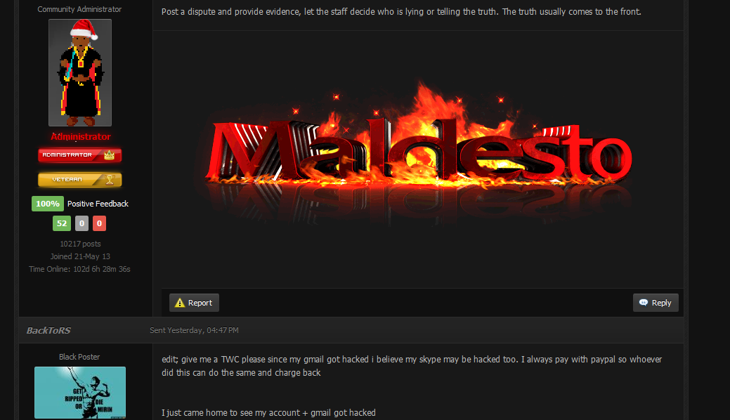Image resolution: width=730 pixels, height=420 pixels.
Task: Open the 52 positive feedback count
Action: [62, 223]
